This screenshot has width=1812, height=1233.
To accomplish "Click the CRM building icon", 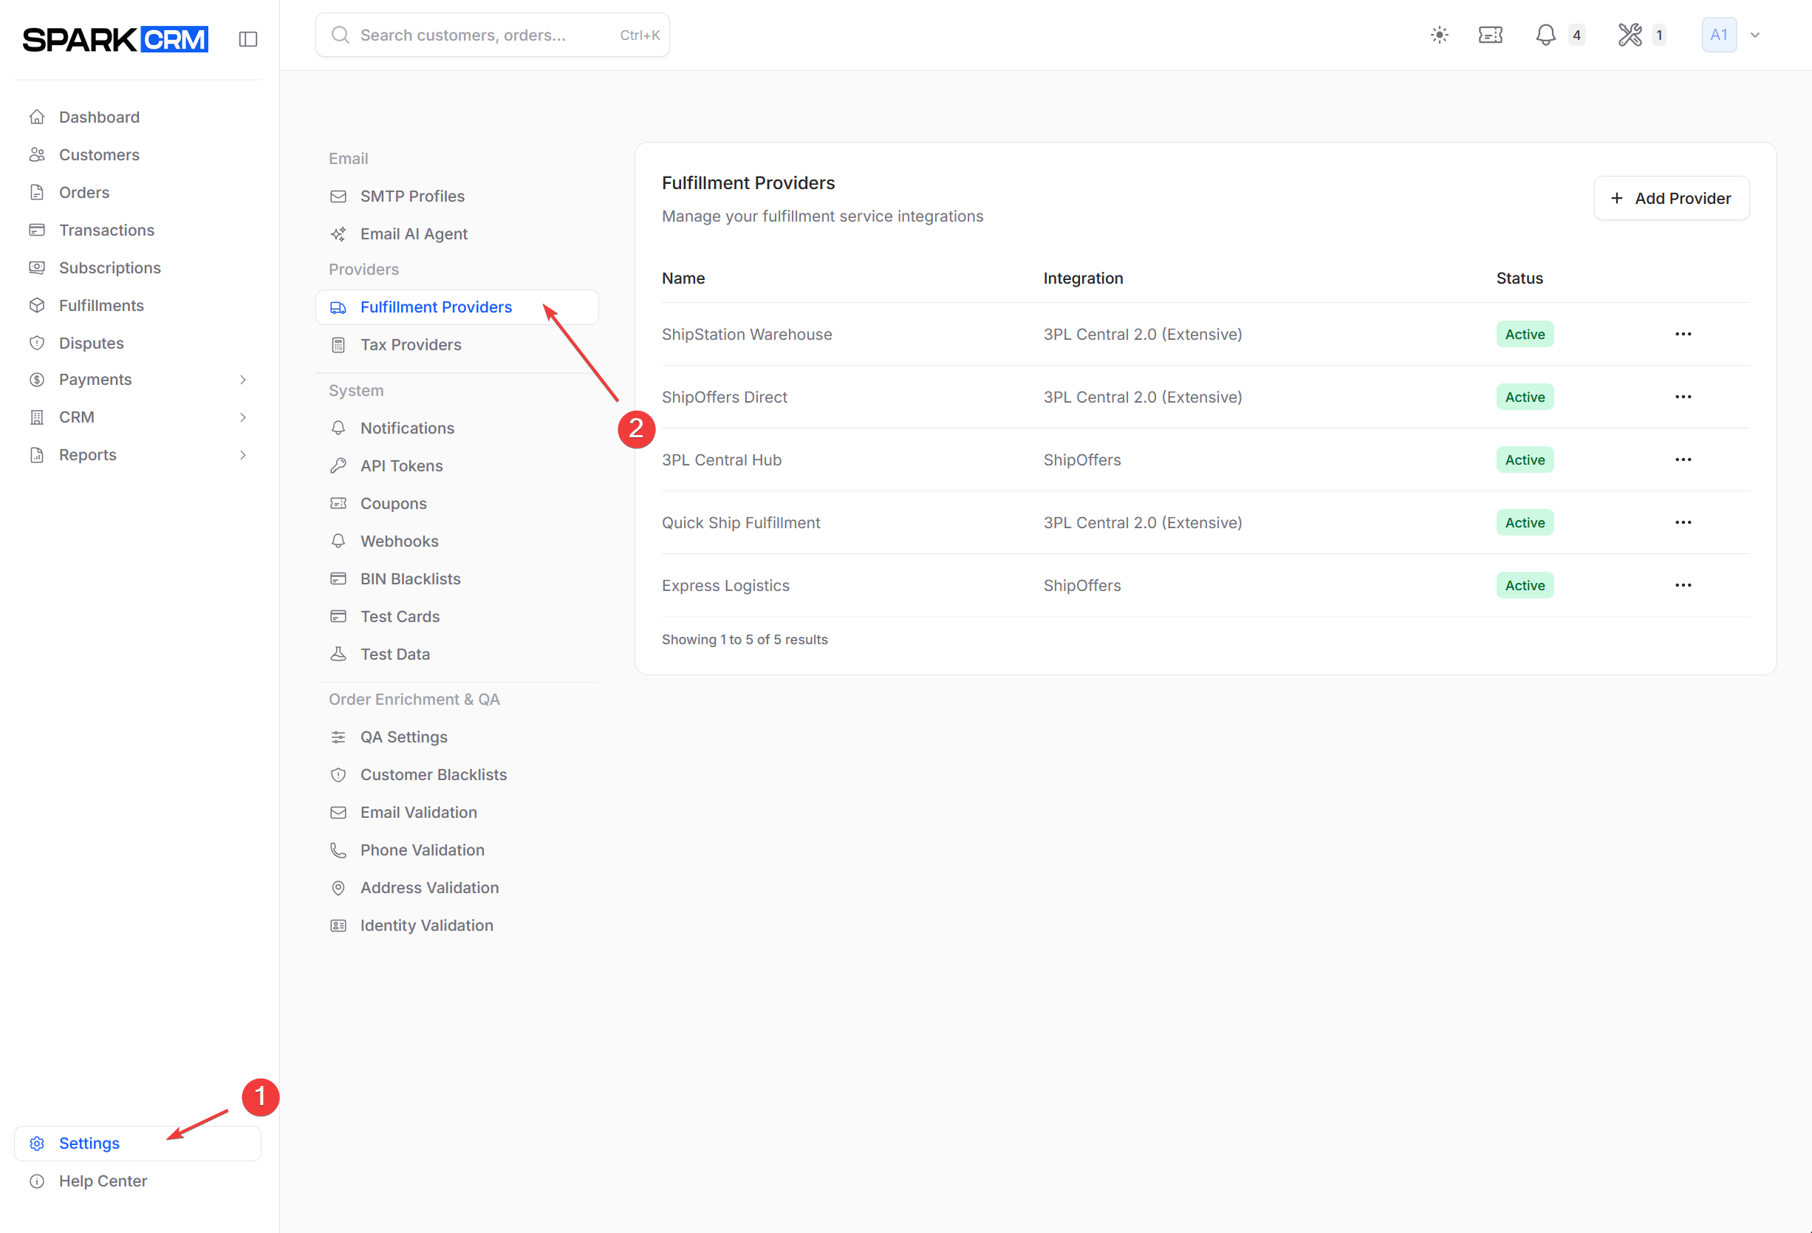I will pos(37,417).
